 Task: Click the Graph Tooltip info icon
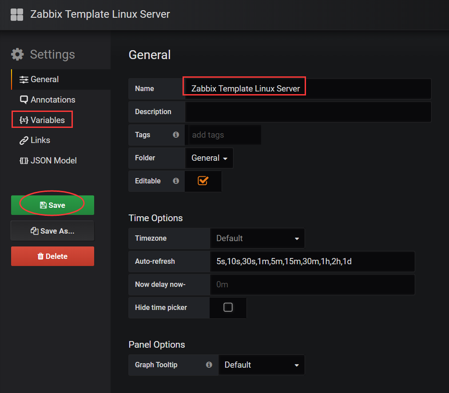[209, 365]
